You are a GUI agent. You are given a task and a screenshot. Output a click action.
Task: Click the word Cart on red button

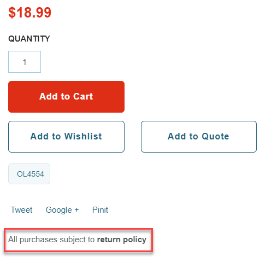point(83,96)
